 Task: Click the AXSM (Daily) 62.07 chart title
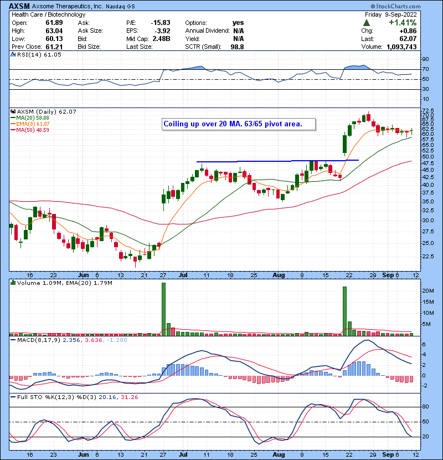pos(47,111)
